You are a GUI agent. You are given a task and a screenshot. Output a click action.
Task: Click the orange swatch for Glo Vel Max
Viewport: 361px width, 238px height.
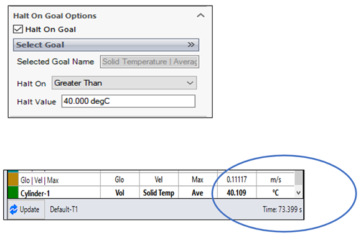coord(13,180)
